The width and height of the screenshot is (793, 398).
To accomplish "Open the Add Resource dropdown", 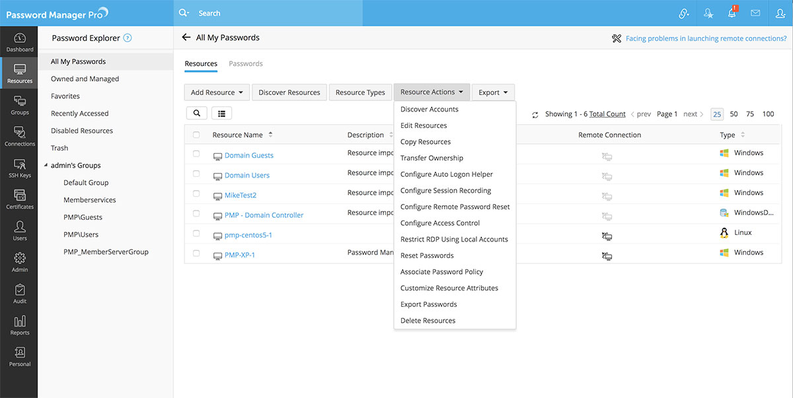I will click(217, 92).
